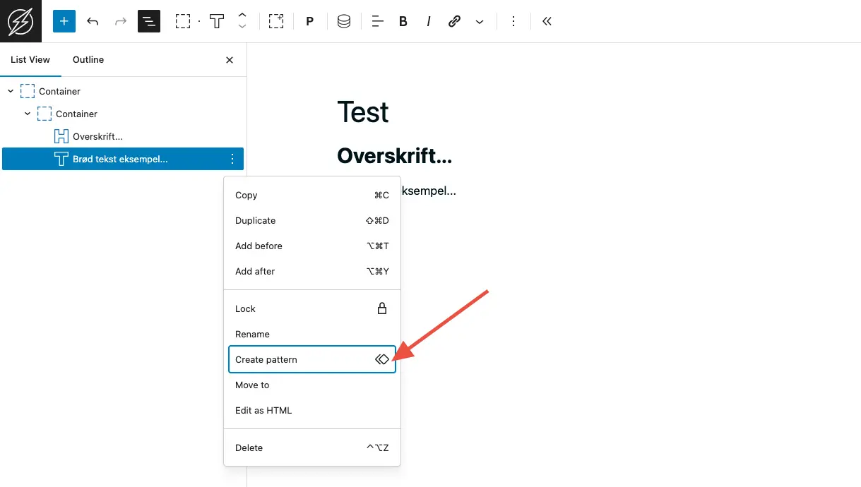Open the dynamic data database icon
861x487 pixels.
point(344,21)
